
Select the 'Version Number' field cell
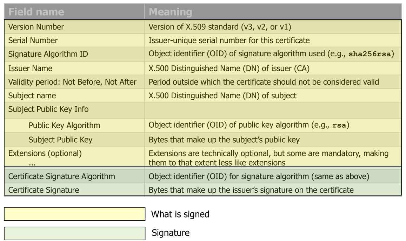click(36, 27)
